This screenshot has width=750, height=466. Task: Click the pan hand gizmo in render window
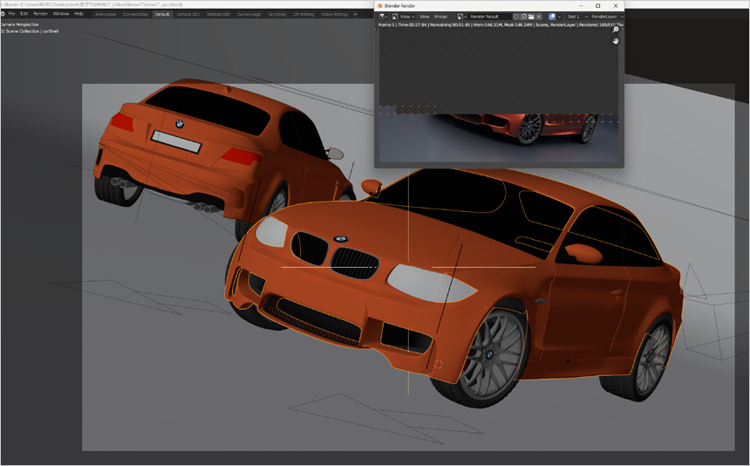tap(616, 40)
